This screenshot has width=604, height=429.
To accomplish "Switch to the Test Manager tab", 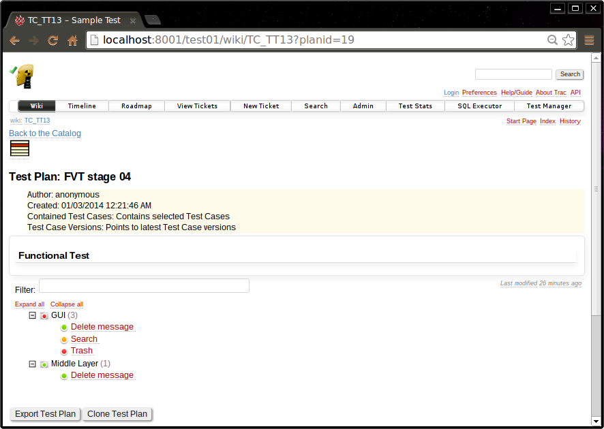I will (x=549, y=106).
